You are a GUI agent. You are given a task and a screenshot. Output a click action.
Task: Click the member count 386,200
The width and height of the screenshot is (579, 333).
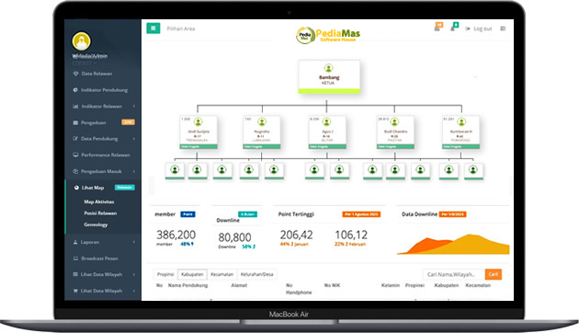[176, 235]
